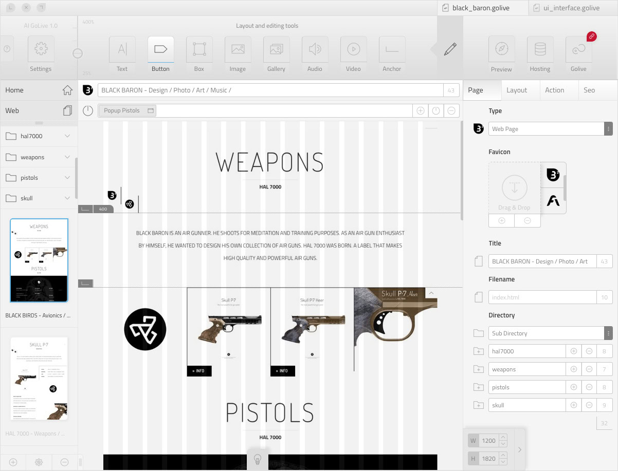Image resolution: width=618 pixels, height=471 pixels.
Task: Toggle the power icon beside Popup Pistols
Action: coord(88,110)
